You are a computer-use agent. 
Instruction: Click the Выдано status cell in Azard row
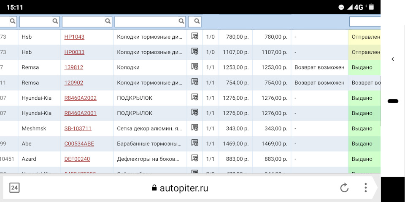tap(364, 159)
